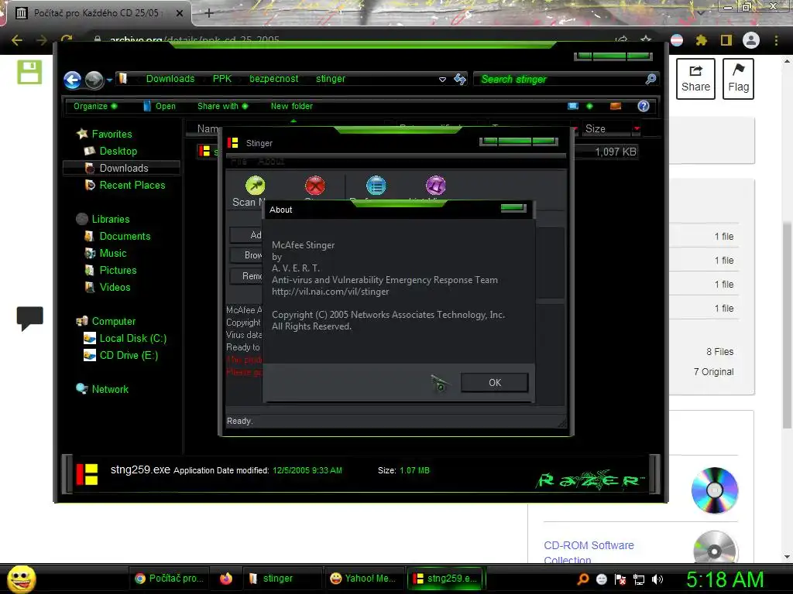Select bezpecnost in address breadcrumb

tap(273, 79)
